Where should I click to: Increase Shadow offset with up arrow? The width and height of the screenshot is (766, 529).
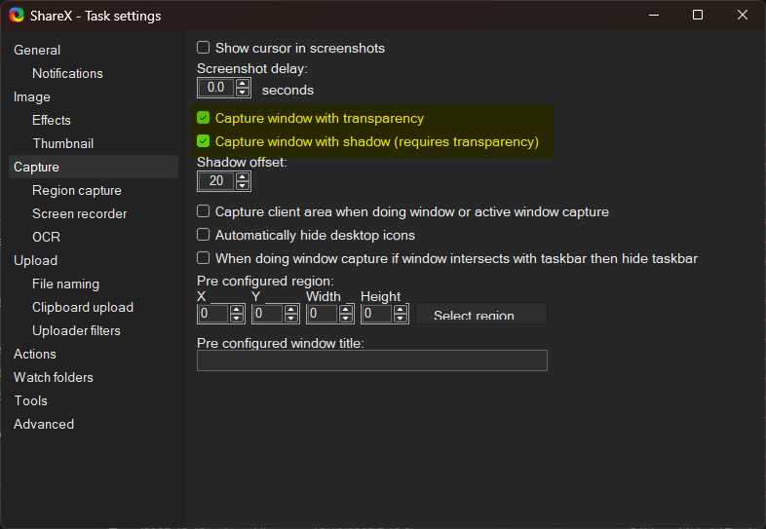(243, 177)
